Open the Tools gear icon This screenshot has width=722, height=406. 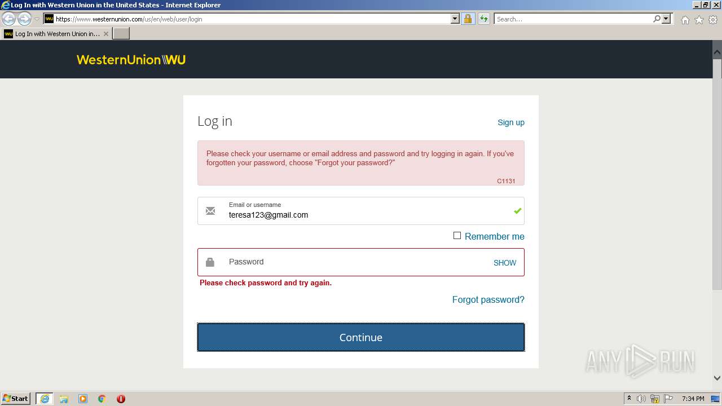(713, 20)
